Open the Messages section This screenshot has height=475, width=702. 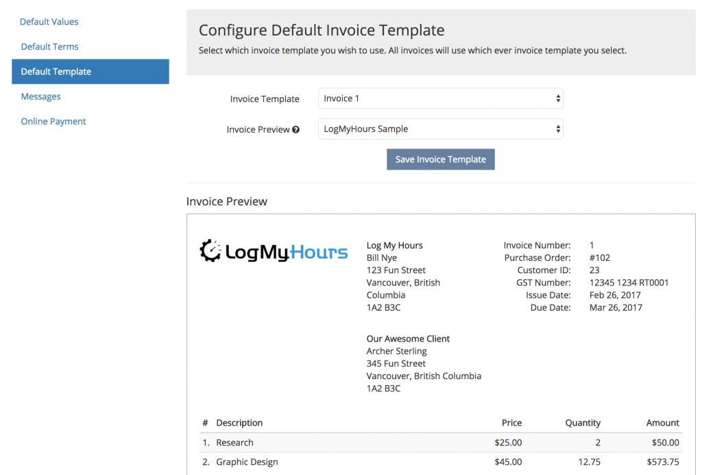(x=40, y=96)
